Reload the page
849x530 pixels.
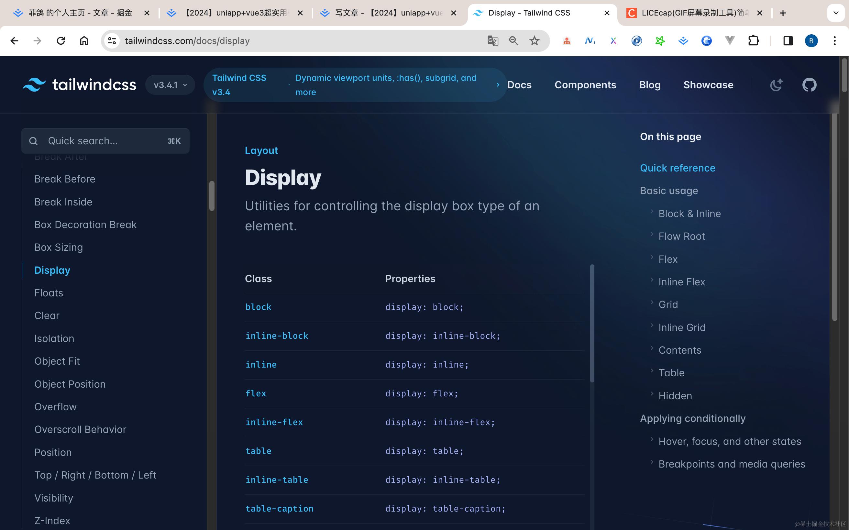pyautogui.click(x=61, y=41)
